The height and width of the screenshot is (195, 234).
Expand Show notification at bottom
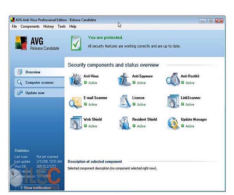[37, 188]
